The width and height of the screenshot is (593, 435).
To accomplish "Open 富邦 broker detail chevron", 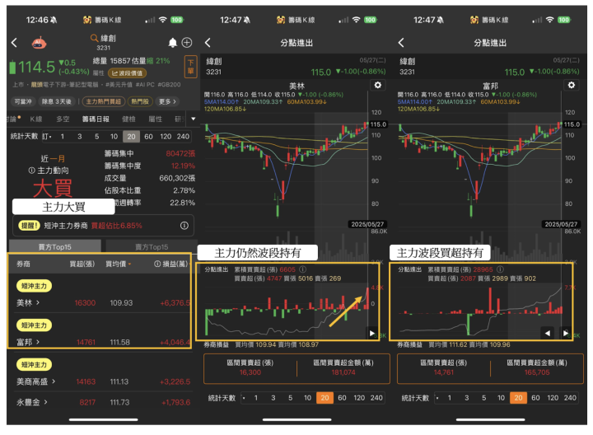I will click(38, 342).
